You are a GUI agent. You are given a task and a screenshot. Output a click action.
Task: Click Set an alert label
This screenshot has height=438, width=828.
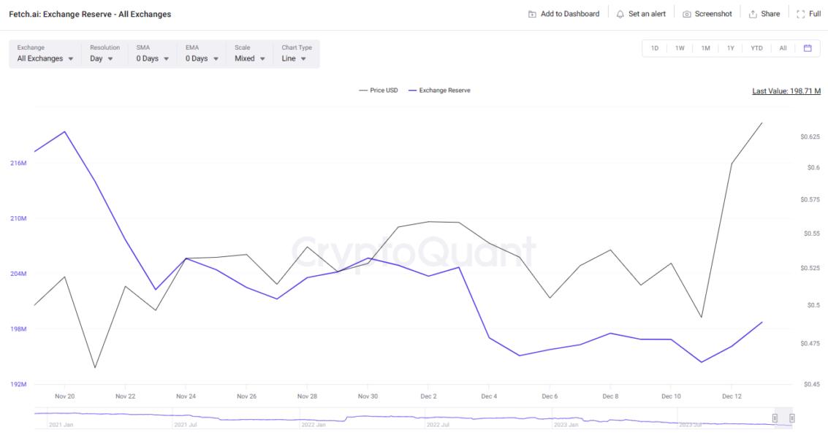tap(647, 15)
